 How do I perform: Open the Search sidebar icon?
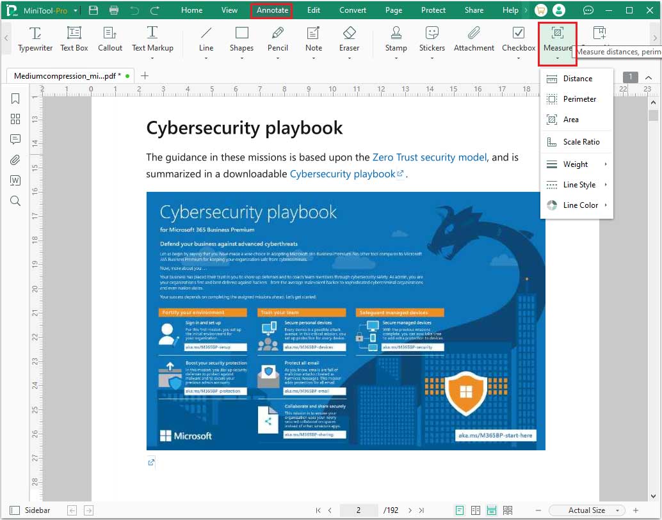15,201
